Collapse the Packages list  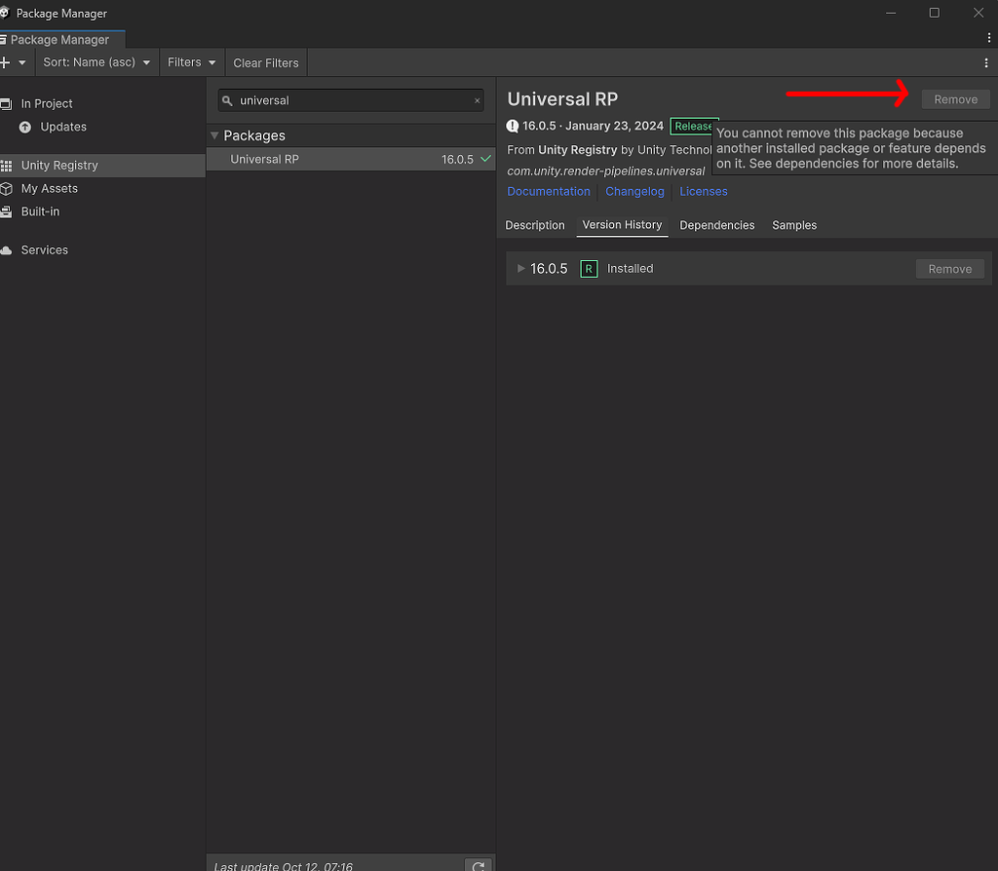(213, 135)
